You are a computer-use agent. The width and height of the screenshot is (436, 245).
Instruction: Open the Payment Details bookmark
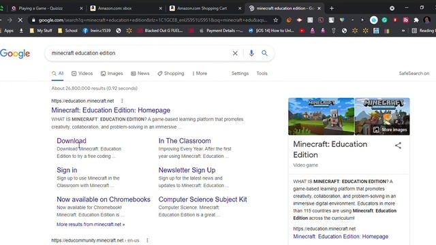point(221,31)
